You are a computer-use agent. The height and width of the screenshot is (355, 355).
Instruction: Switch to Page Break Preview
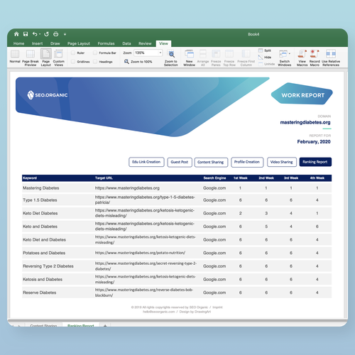click(x=31, y=58)
